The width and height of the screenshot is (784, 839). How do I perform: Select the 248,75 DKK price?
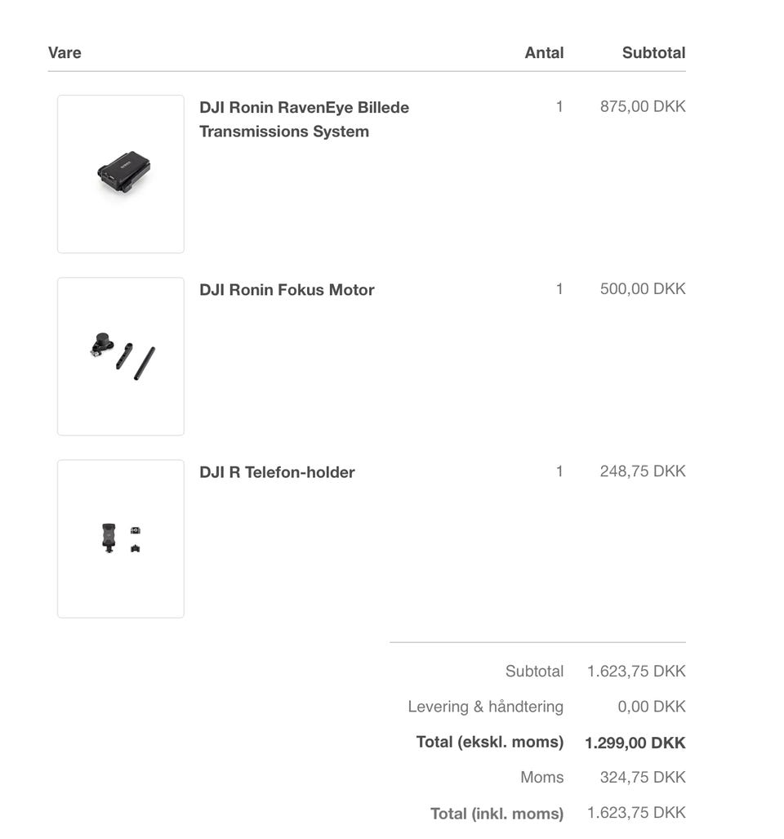click(x=643, y=471)
